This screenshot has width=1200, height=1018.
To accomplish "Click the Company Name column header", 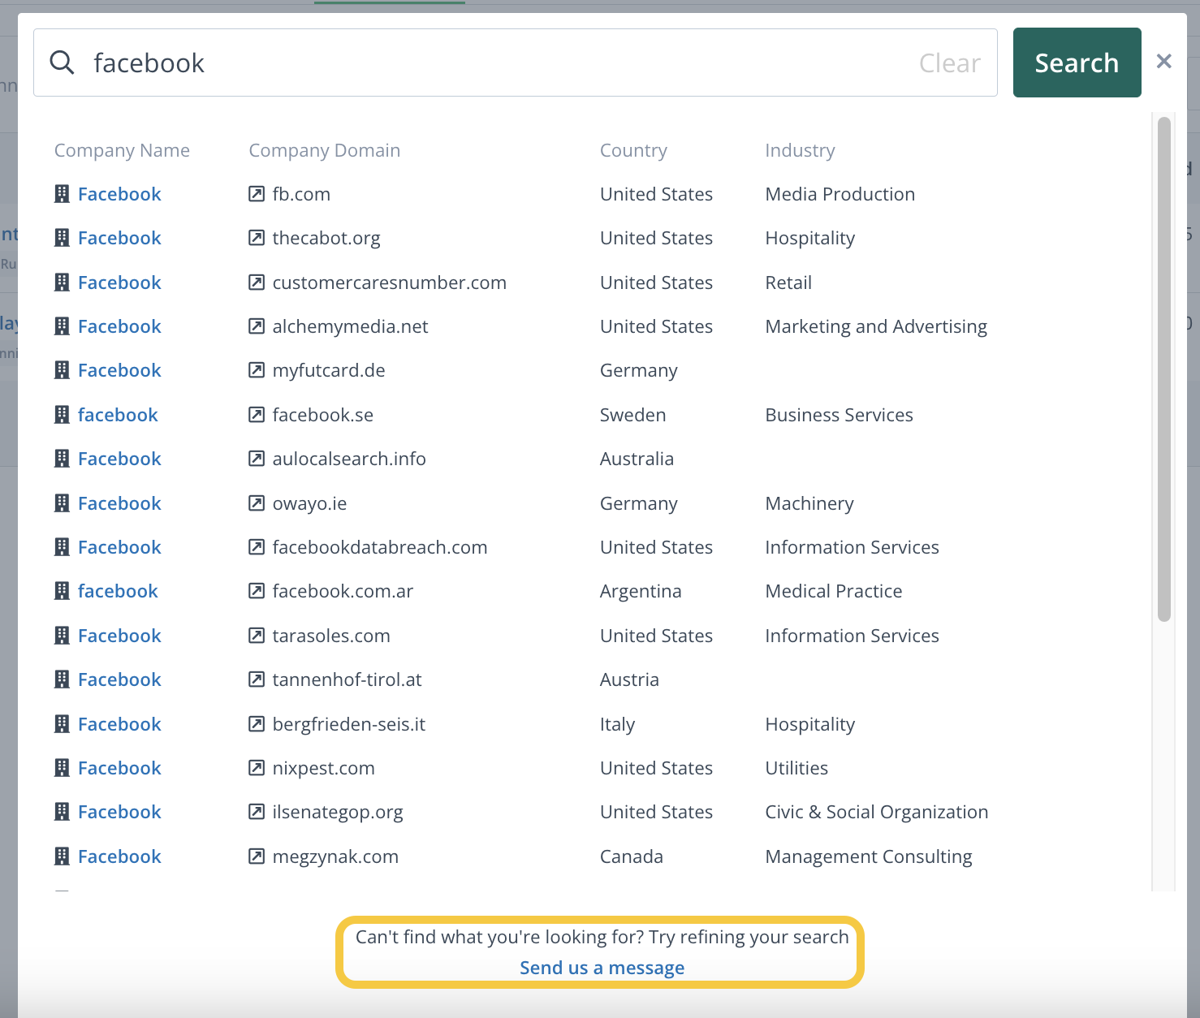I will (122, 150).
